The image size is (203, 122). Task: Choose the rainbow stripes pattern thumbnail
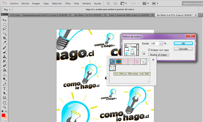(x=118, y=61)
